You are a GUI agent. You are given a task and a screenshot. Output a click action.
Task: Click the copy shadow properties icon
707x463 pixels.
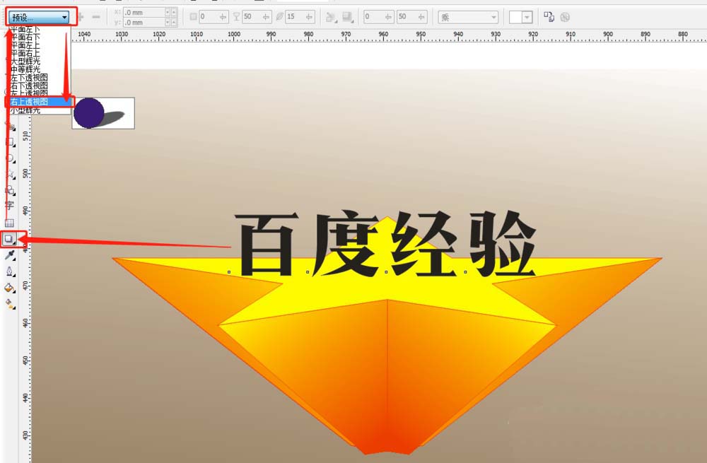(549, 17)
